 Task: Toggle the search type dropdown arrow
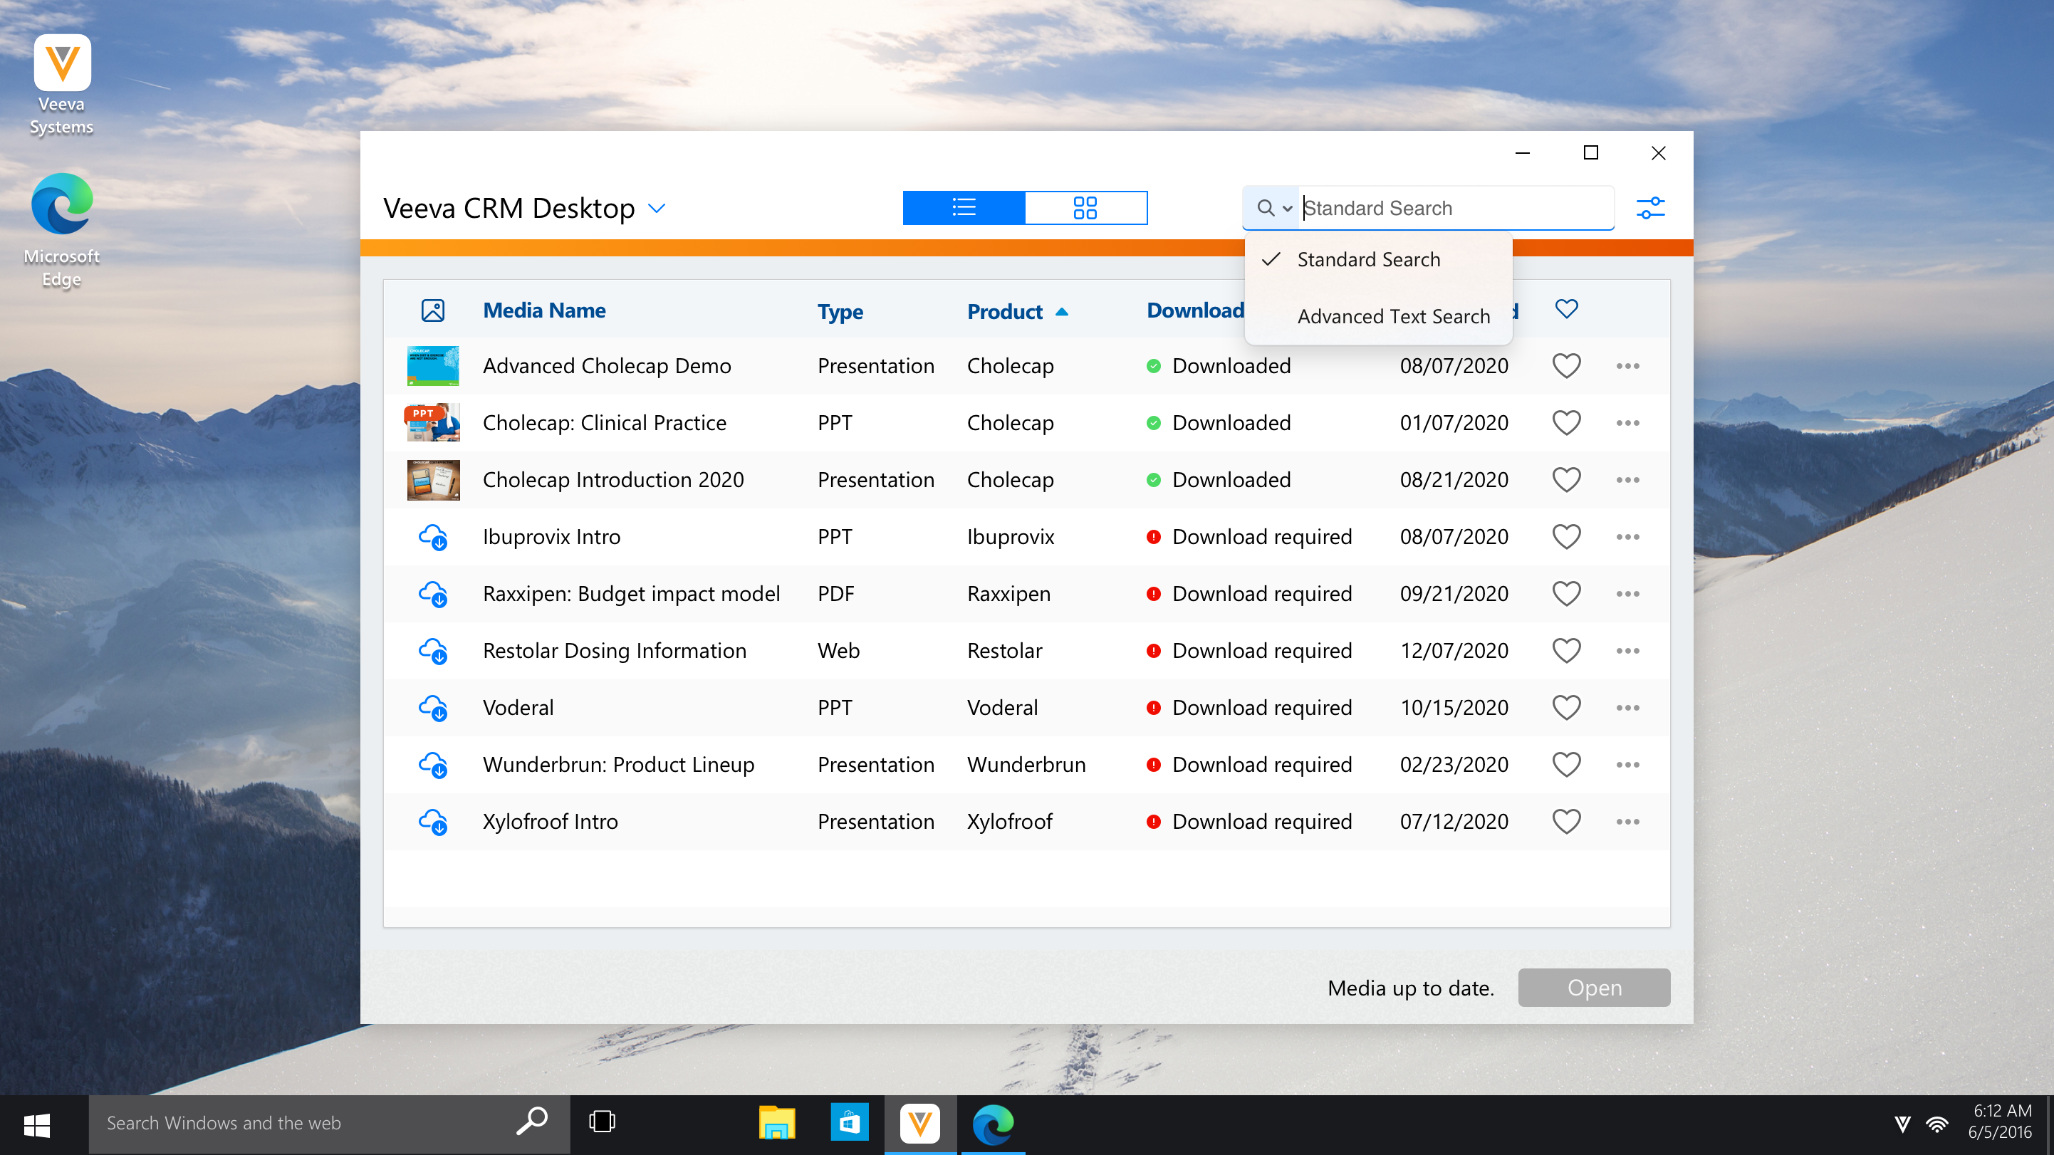click(1287, 209)
